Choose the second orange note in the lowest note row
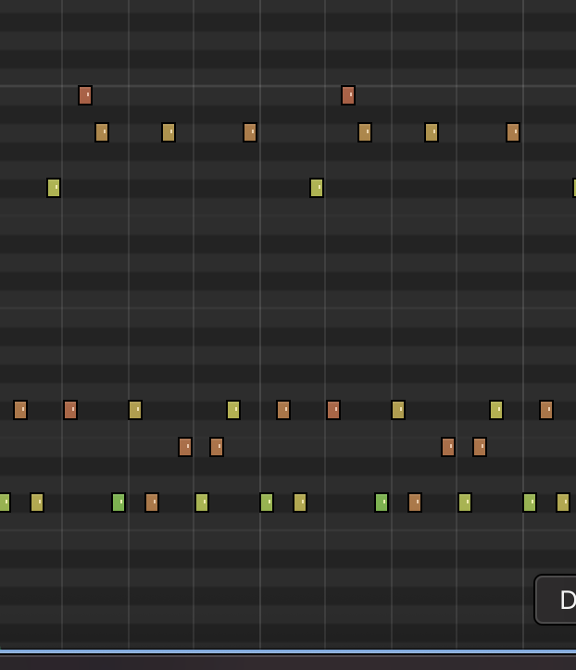 pyautogui.click(x=415, y=502)
